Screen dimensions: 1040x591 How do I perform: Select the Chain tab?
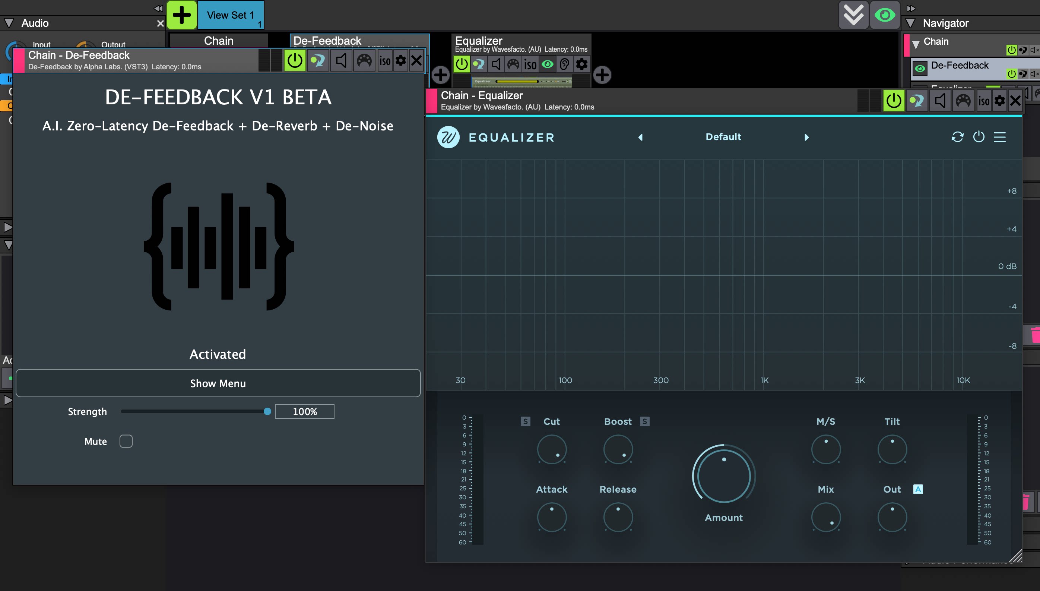click(219, 41)
